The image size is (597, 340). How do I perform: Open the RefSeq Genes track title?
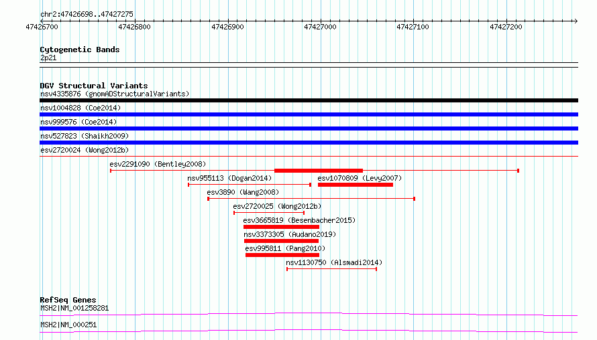tap(68, 300)
